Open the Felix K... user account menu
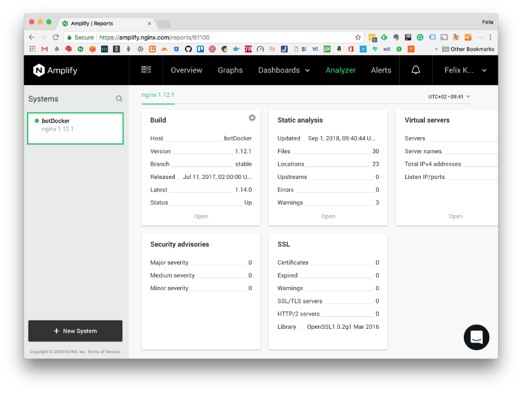Viewport: 522px width, 393px height. point(466,70)
